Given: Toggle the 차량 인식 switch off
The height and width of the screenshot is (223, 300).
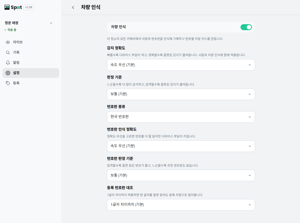Looking at the screenshot, I should pos(246,27).
